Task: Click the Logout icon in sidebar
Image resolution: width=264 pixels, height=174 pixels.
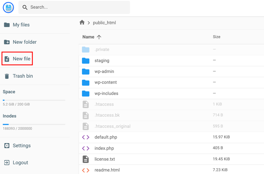Action: pos(7,163)
